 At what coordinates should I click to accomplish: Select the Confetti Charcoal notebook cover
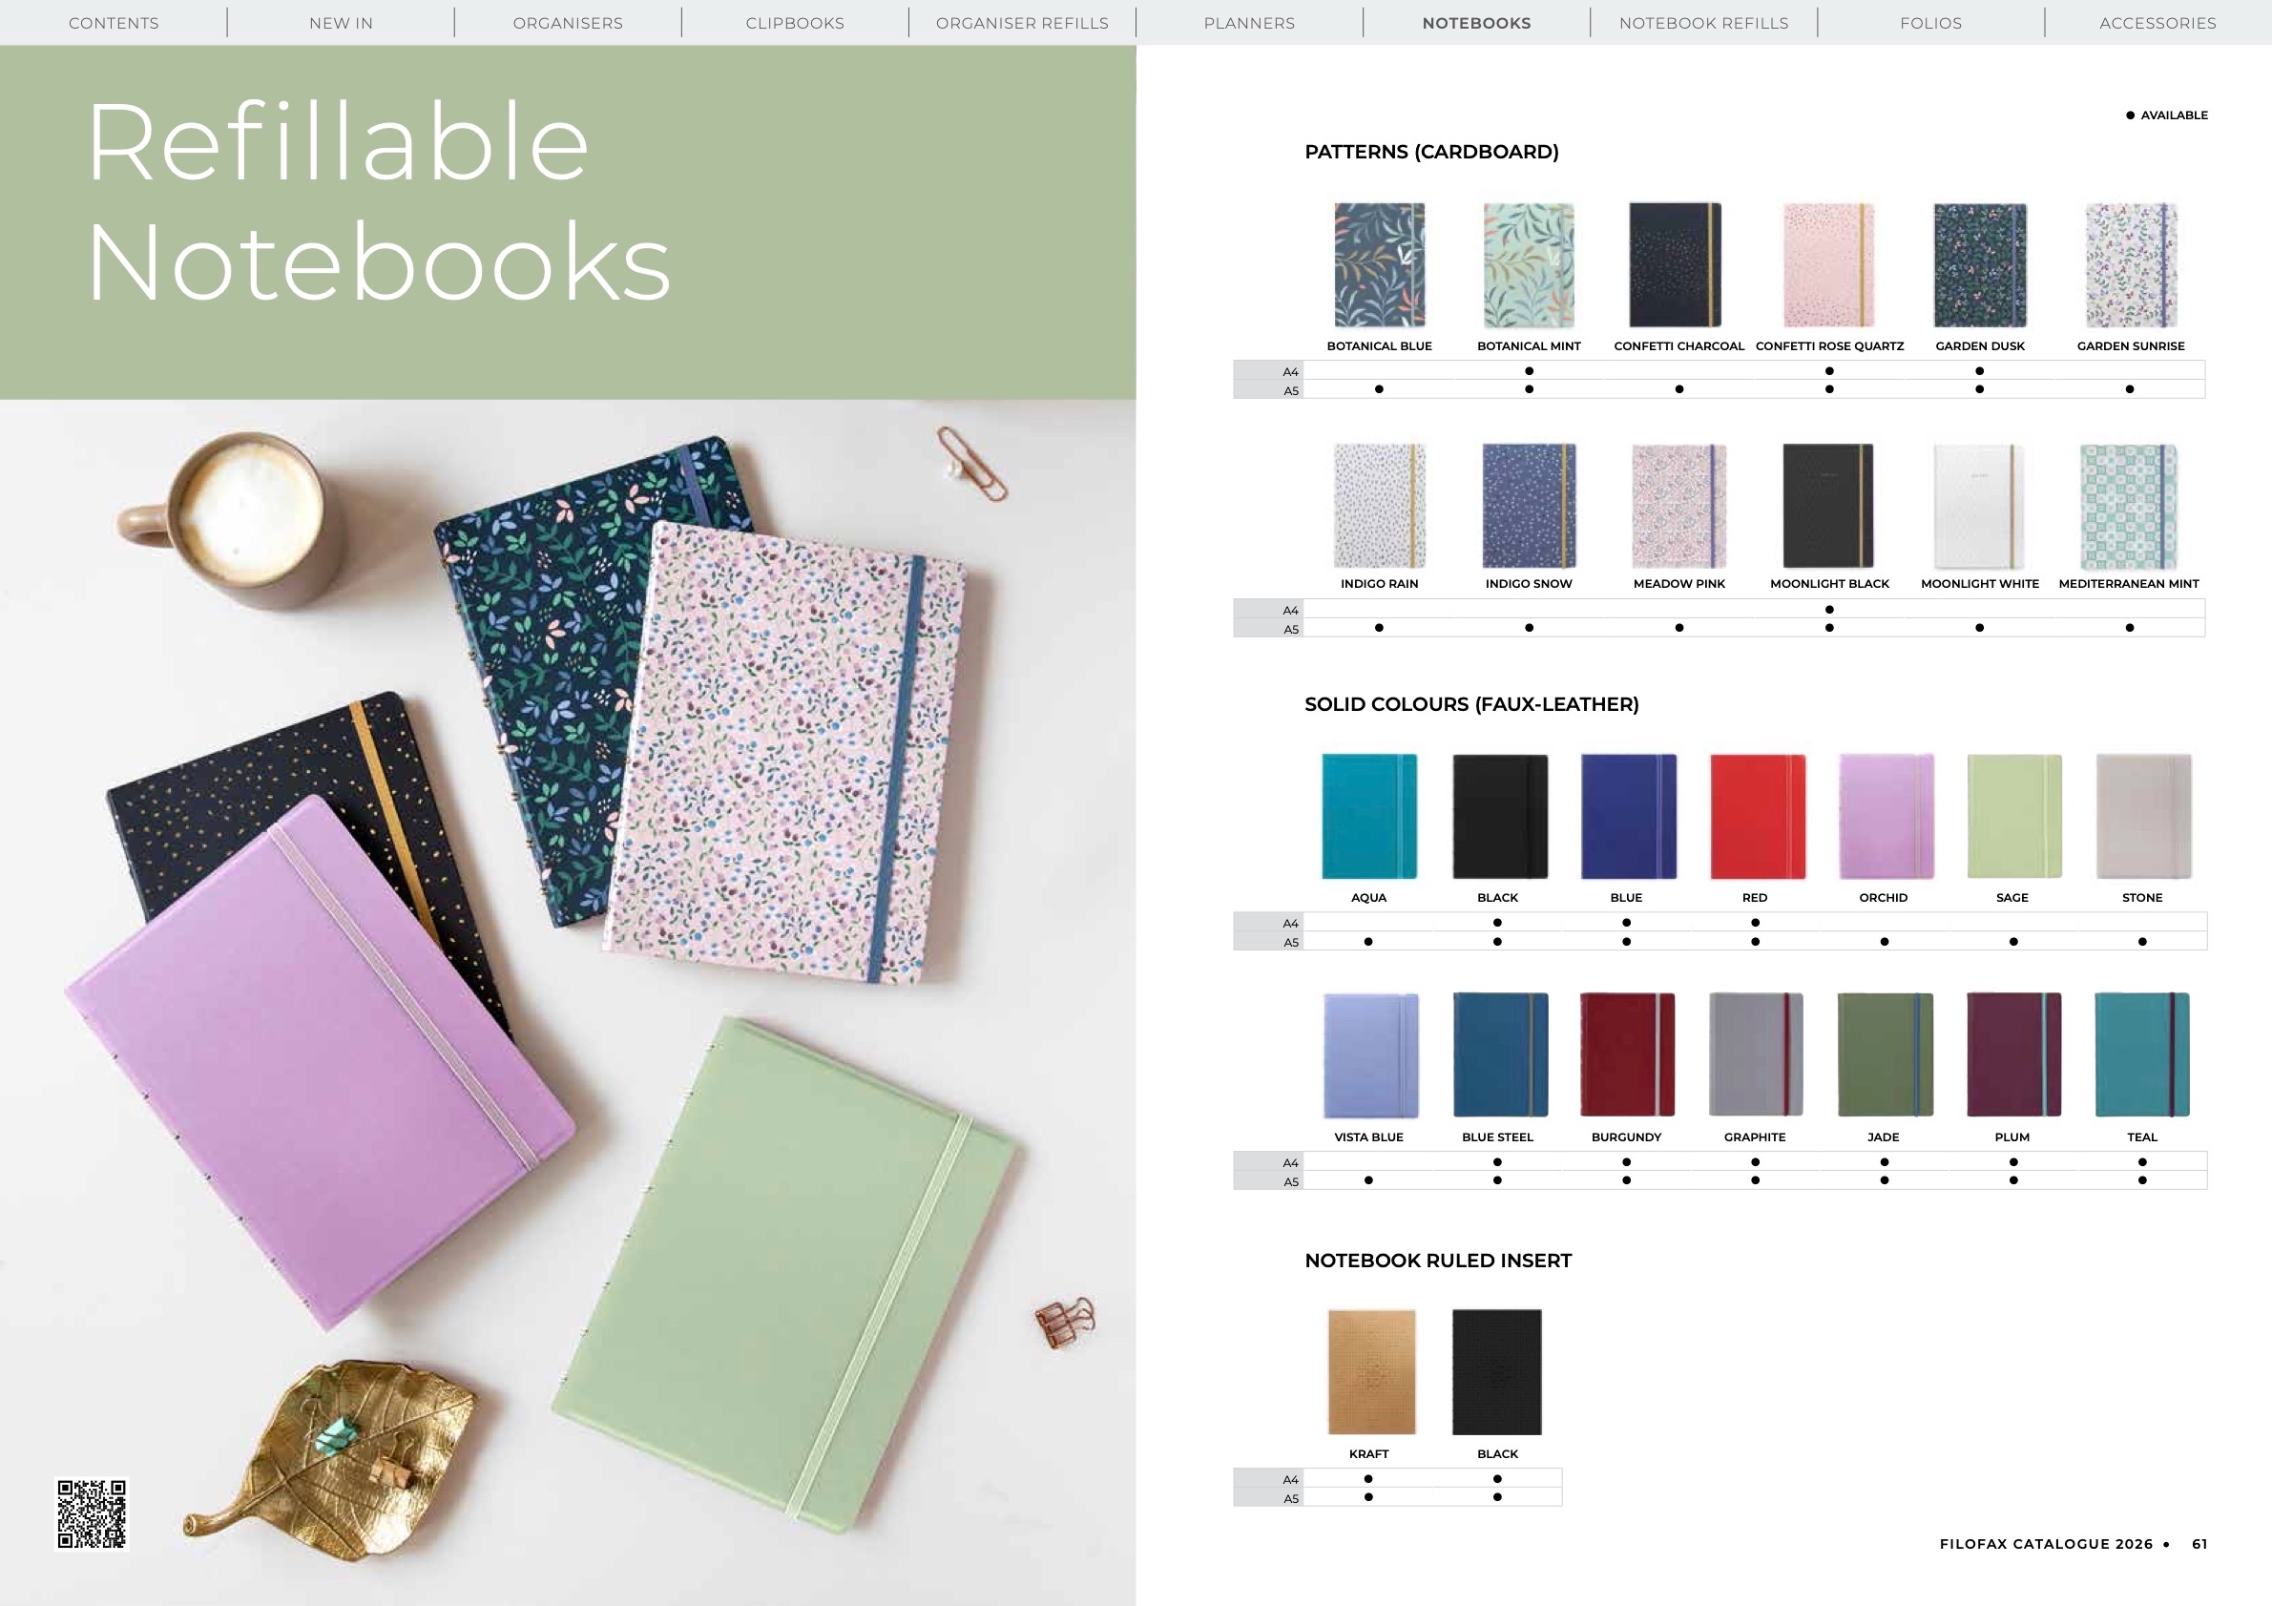tap(1676, 265)
